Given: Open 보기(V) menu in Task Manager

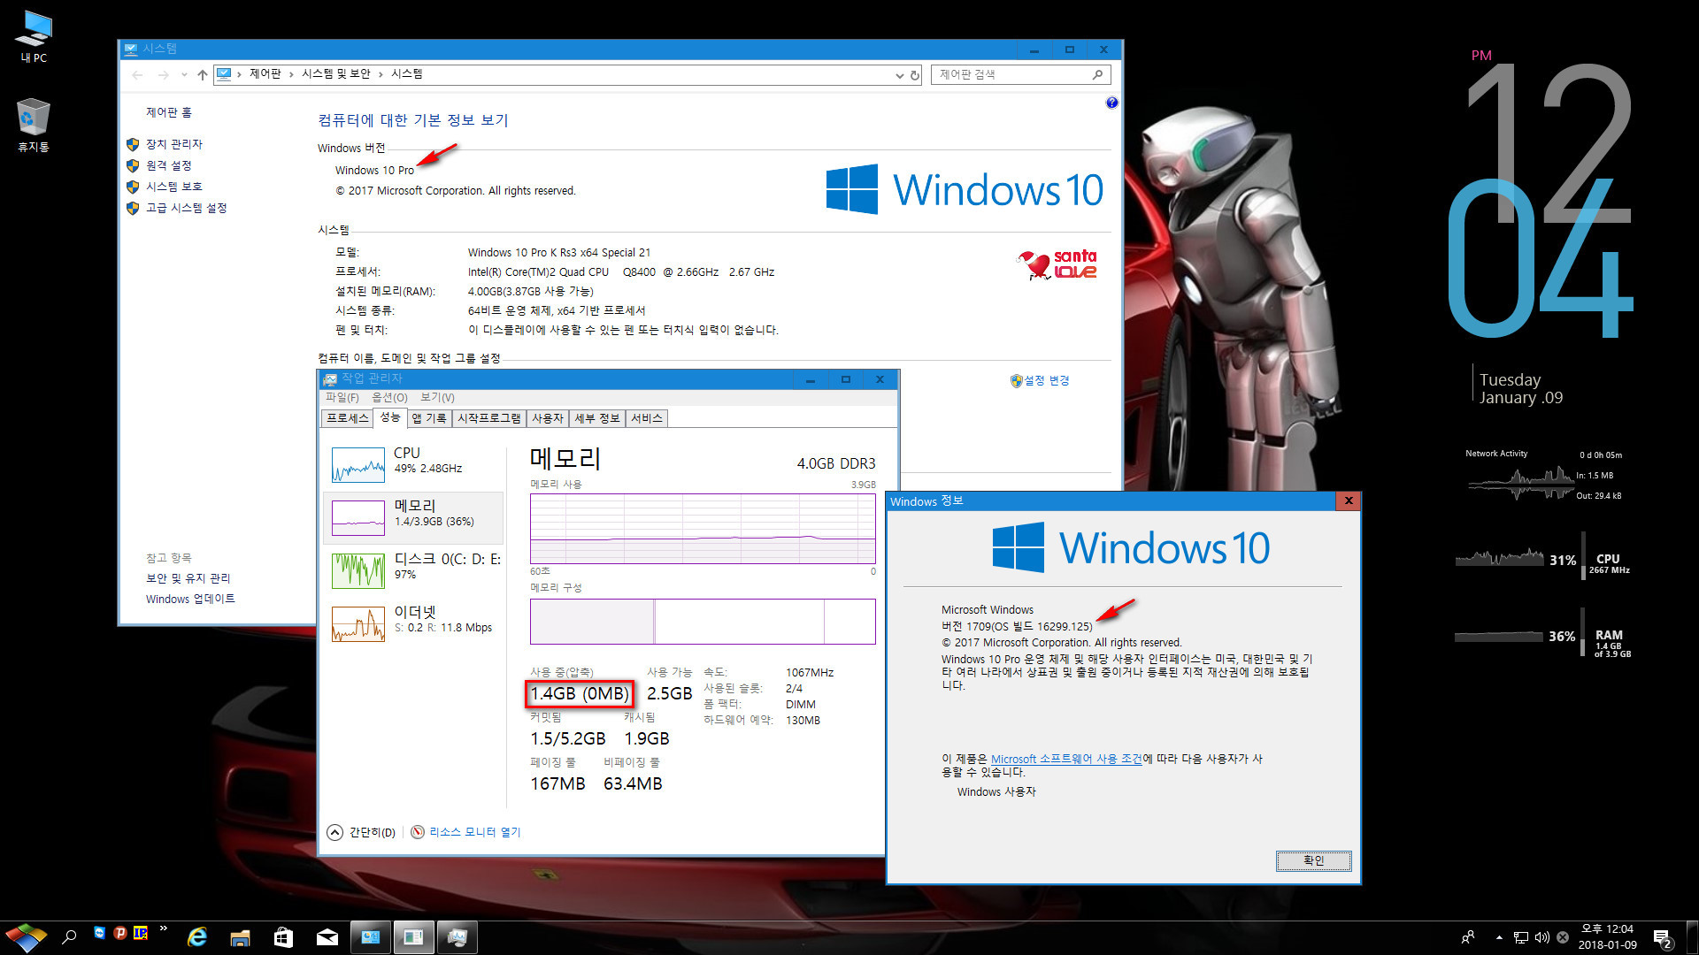Looking at the screenshot, I should click(437, 398).
